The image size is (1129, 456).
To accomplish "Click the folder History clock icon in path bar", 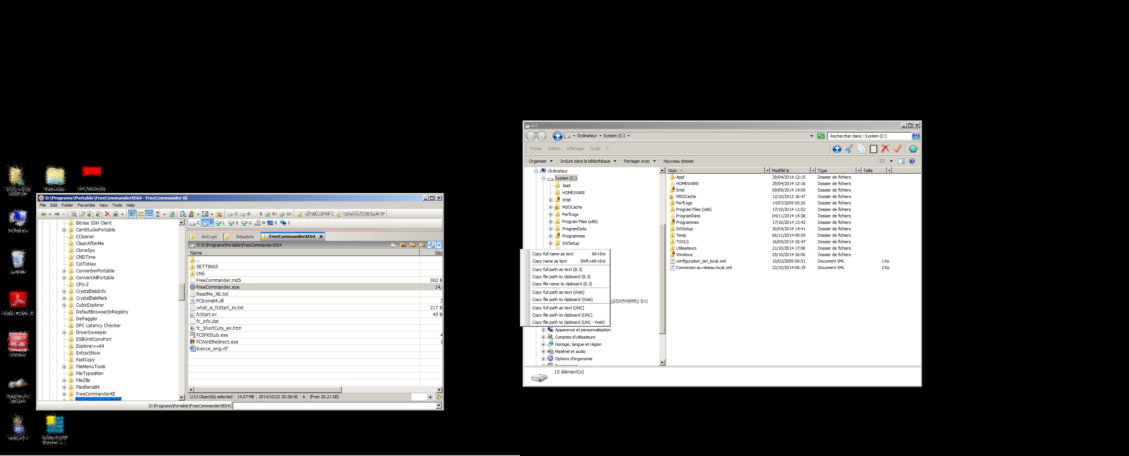I will coord(394,245).
